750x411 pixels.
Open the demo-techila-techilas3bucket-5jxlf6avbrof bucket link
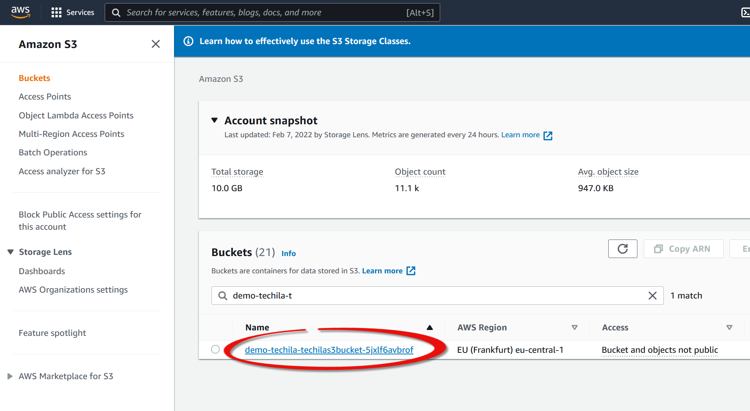[329, 350]
